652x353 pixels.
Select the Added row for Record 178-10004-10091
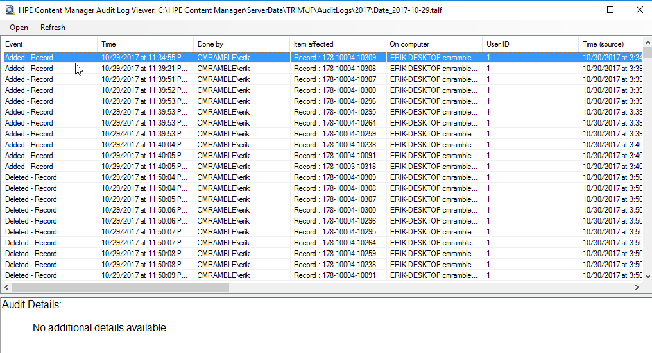[x=322, y=156]
